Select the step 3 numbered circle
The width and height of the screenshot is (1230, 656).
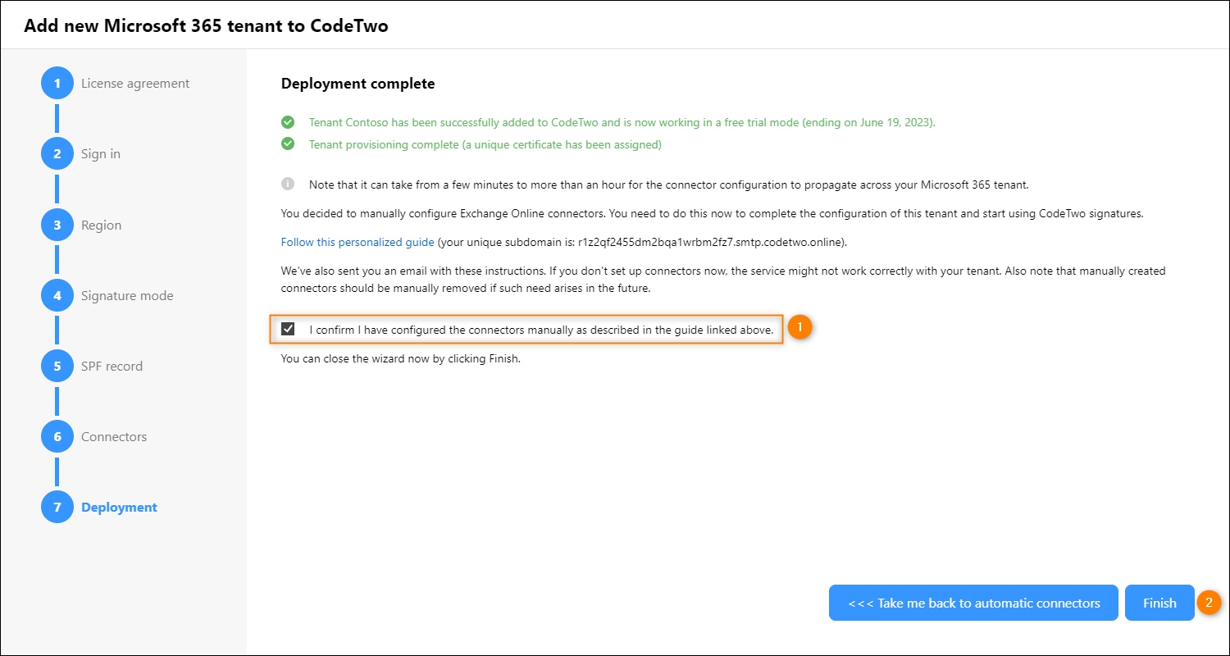click(x=57, y=225)
